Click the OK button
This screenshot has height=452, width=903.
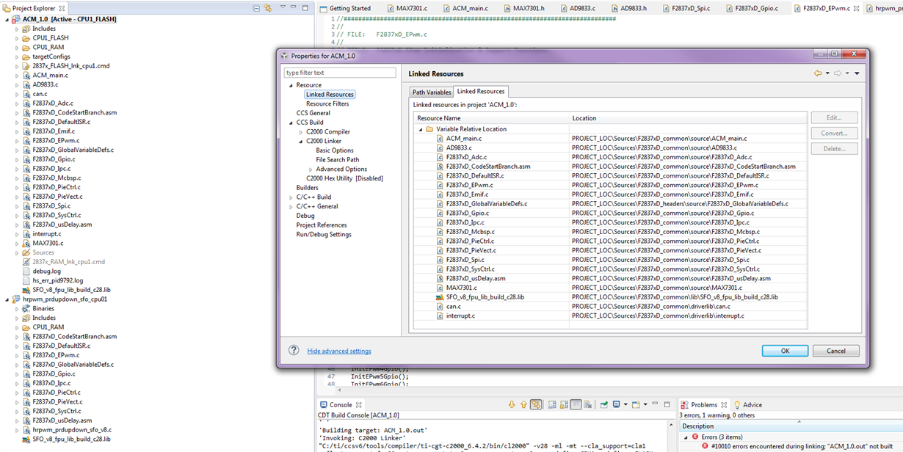point(784,351)
